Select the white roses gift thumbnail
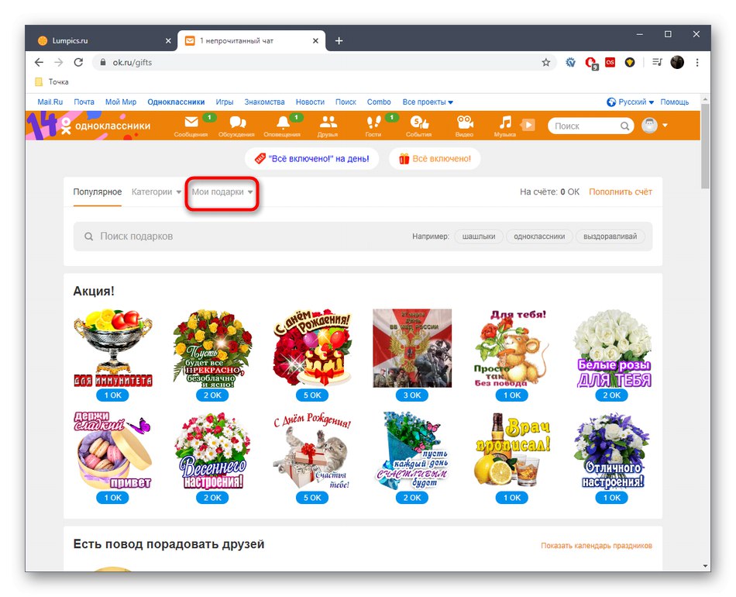The width and height of the screenshot is (736, 597). point(612,349)
